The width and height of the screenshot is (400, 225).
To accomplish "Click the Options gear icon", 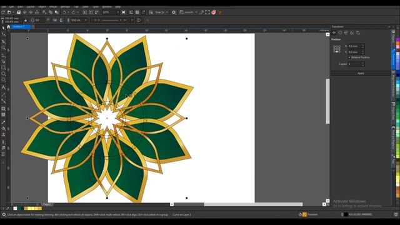I will point(174,12).
